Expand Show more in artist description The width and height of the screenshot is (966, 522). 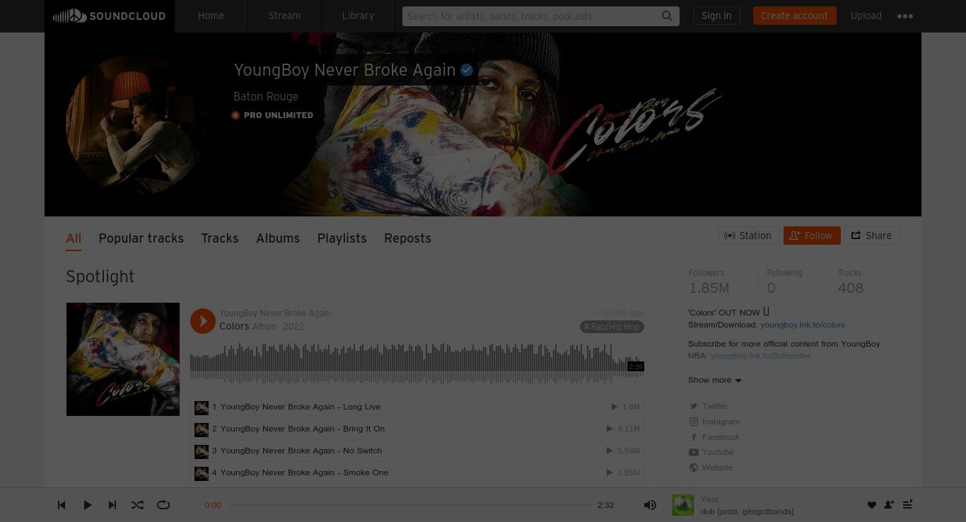tap(714, 380)
